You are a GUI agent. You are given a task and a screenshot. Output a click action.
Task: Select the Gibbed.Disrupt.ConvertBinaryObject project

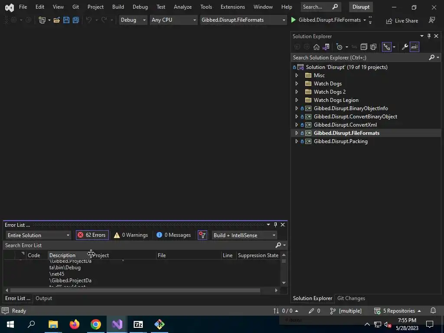[x=356, y=117]
